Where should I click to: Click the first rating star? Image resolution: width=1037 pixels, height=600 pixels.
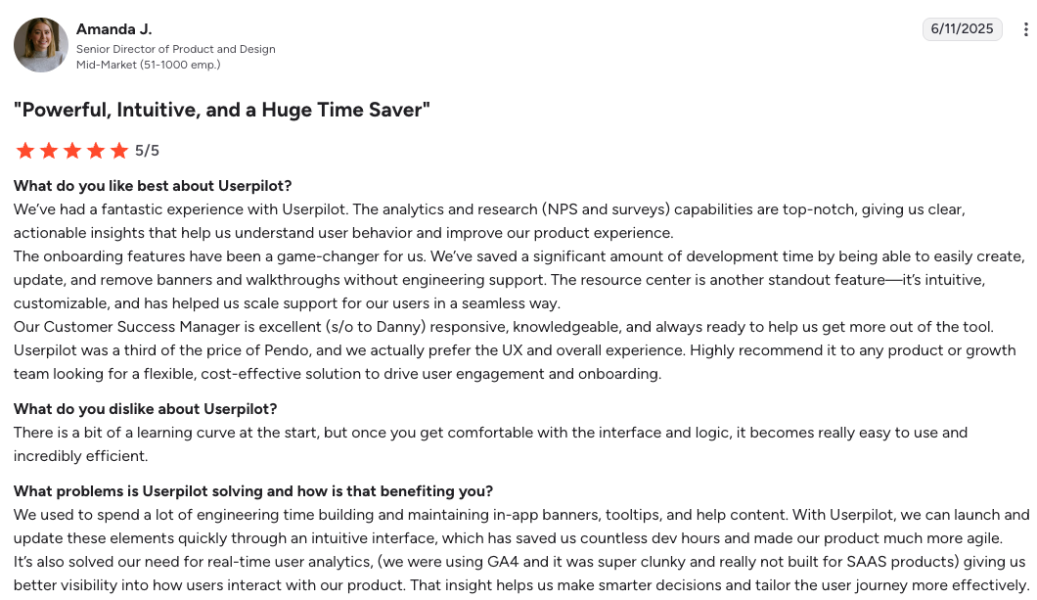(x=24, y=151)
